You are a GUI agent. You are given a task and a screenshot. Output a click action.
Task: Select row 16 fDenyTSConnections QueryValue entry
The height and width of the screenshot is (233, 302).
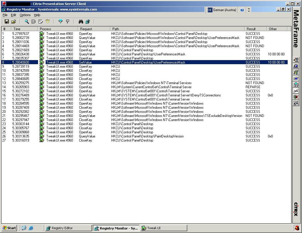(166, 95)
